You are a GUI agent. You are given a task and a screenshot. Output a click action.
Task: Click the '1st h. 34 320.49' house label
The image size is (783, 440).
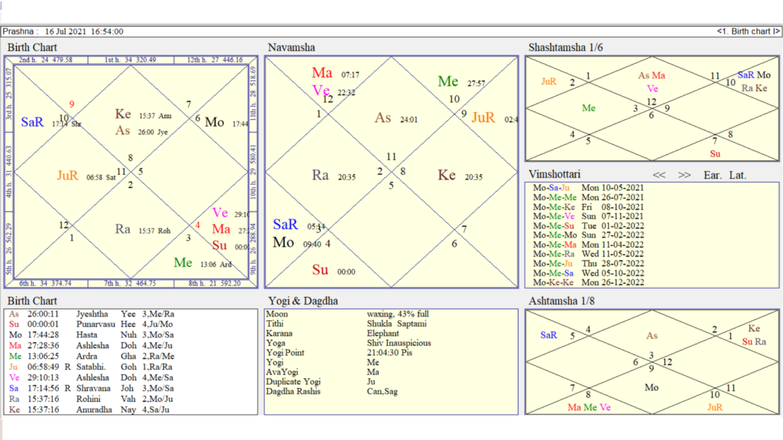tap(130, 60)
